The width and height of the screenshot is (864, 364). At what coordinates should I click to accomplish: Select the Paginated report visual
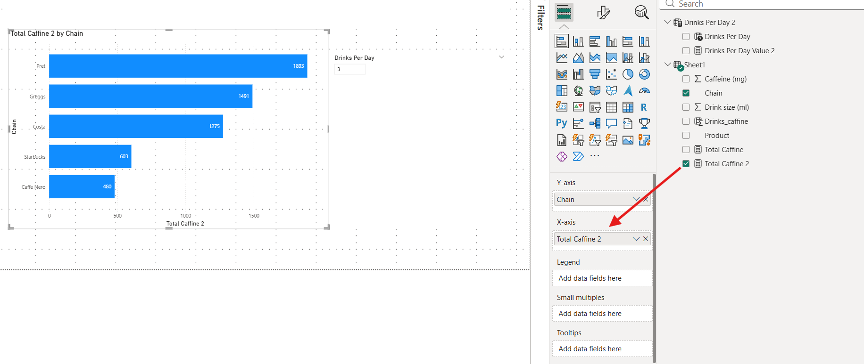[x=562, y=140]
